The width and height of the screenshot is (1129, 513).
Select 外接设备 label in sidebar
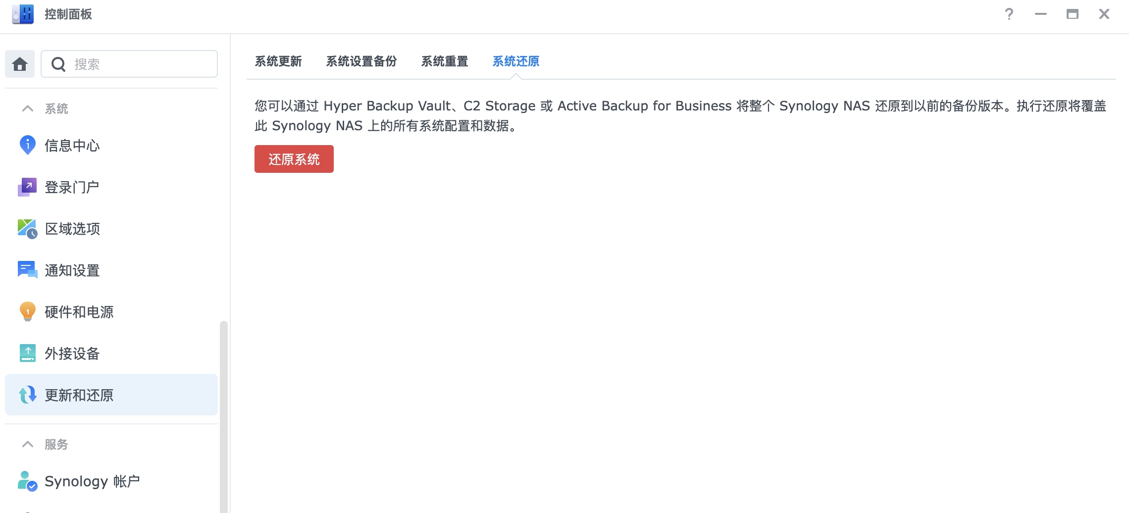72,354
